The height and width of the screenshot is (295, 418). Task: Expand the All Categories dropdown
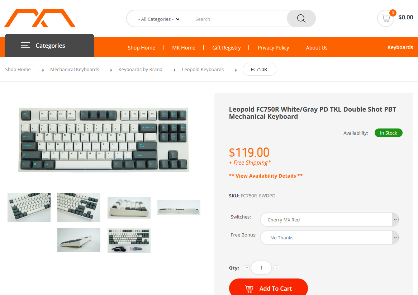(x=159, y=19)
